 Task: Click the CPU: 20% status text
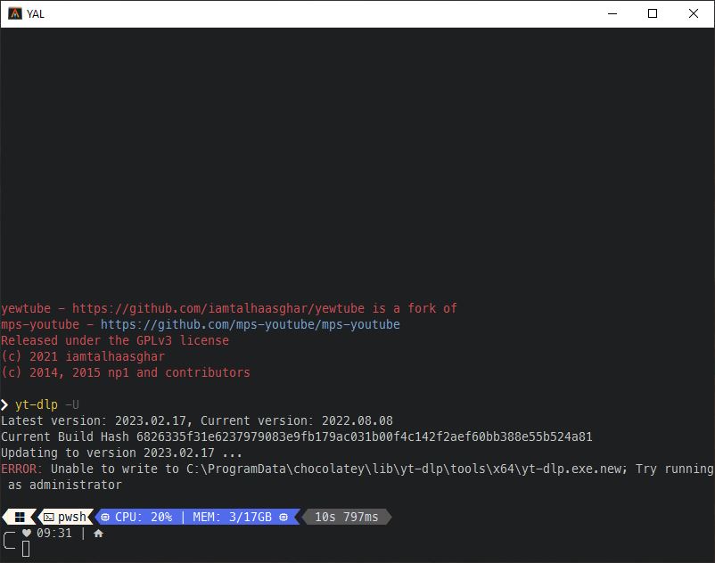143,517
